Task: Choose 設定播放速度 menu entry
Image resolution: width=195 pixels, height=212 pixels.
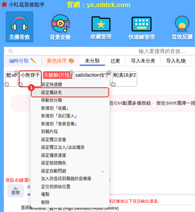Action: [x=70, y=155]
